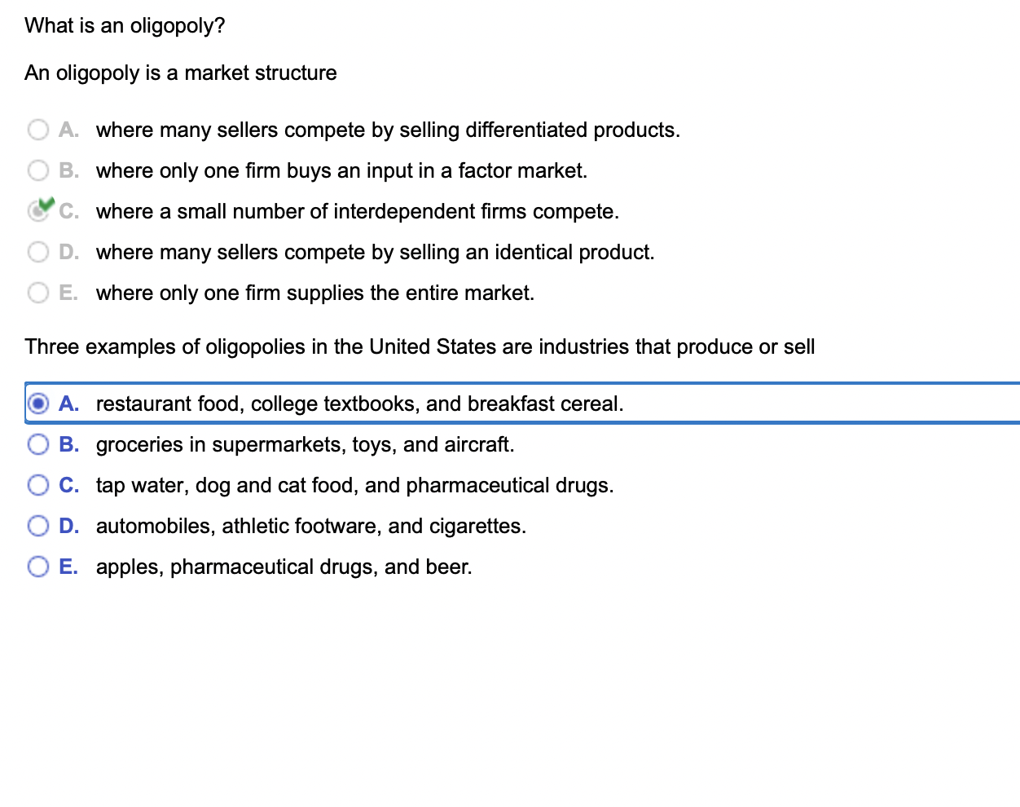Click the text 'where a small number of interdependent firms compete'
This screenshot has height=807, width=1020.
click(x=357, y=211)
